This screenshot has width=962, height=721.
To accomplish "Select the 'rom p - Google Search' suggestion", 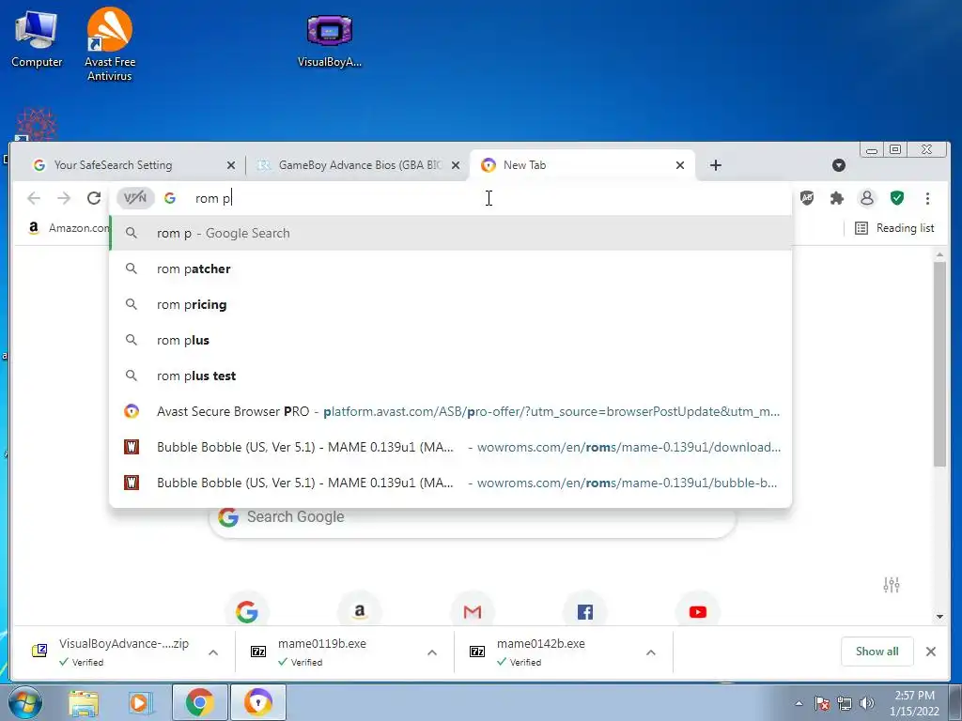I will click(x=450, y=233).
